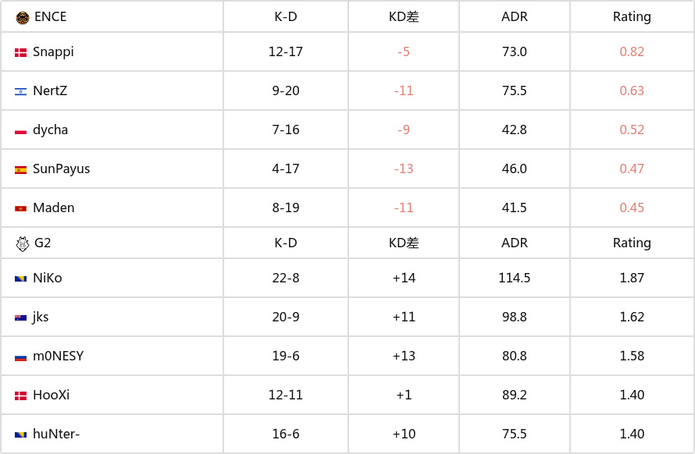The width and height of the screenshot is (695, 454).
Task: Click the flag icon beside dycha
Action: click(20, 130)
